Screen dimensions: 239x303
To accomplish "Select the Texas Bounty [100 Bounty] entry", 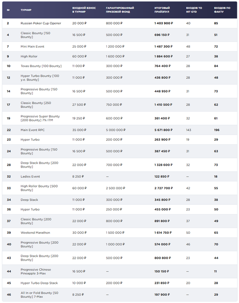I will (41, 66).
